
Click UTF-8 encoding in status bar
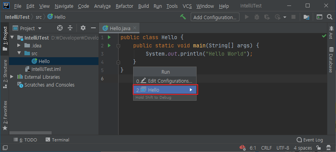coord(283,148)
